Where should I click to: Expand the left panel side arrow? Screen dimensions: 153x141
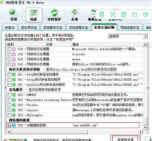pyautogui.click(x=6, y=88)
